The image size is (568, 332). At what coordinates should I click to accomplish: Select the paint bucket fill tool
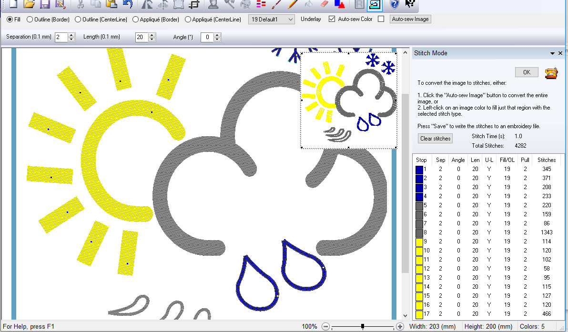tap(308, 4)
